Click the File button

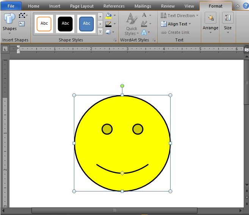pos(11,6)
